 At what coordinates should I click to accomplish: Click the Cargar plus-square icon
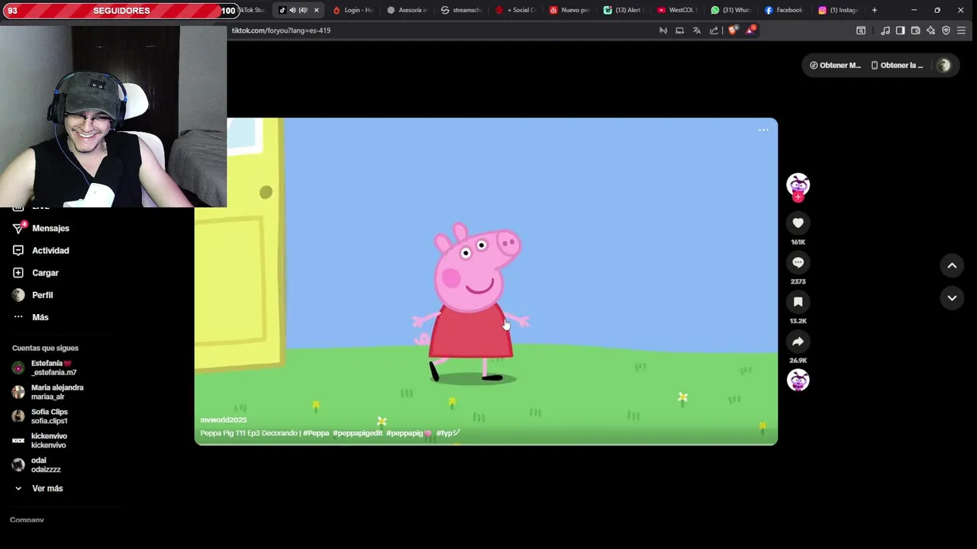[x=18, y=272]
